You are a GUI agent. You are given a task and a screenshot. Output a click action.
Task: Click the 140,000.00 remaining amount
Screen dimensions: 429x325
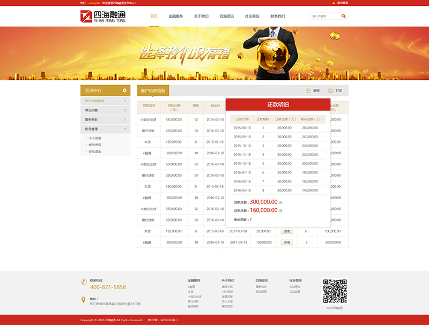tap(310, 191)
